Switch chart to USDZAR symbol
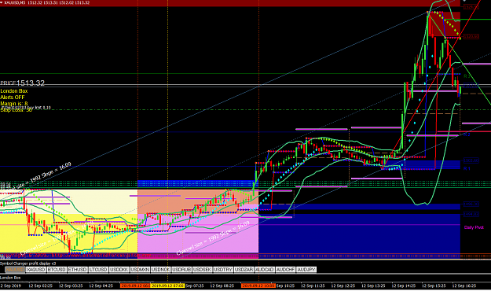491x291 pixels. tap(244, 270)
